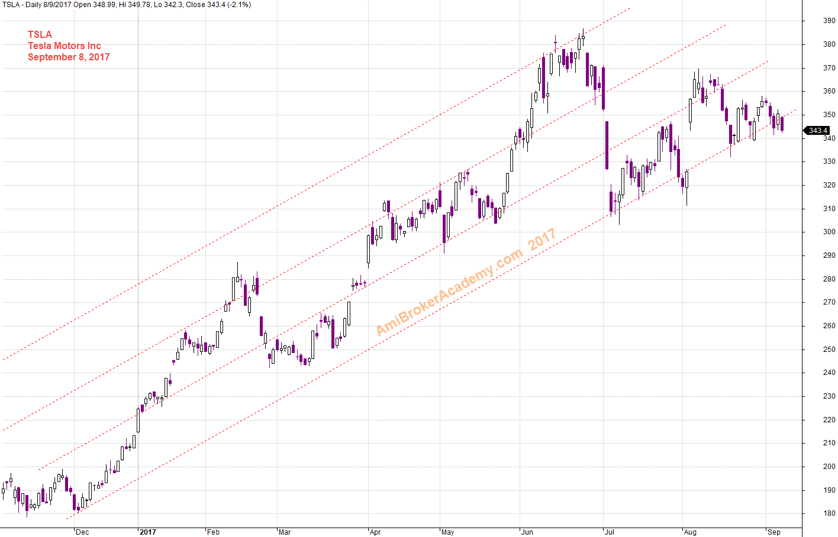Click the 'Tesla Motors Inc' label
Image resolution: width=838 pixels, height=537 pixels.
(x=65, y=46)
